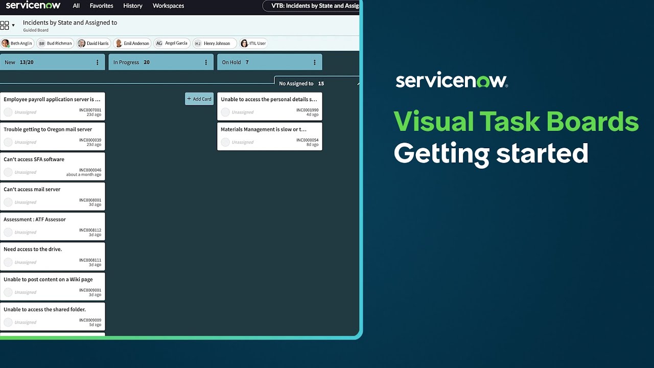Click the board grid view icon
This screenshot has height=368, width=654.
(5, 25)
